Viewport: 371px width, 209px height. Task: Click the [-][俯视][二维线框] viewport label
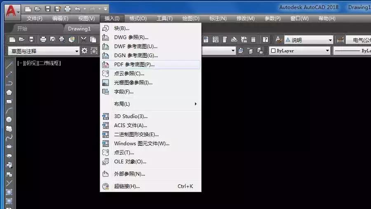(x=39, y=63)
